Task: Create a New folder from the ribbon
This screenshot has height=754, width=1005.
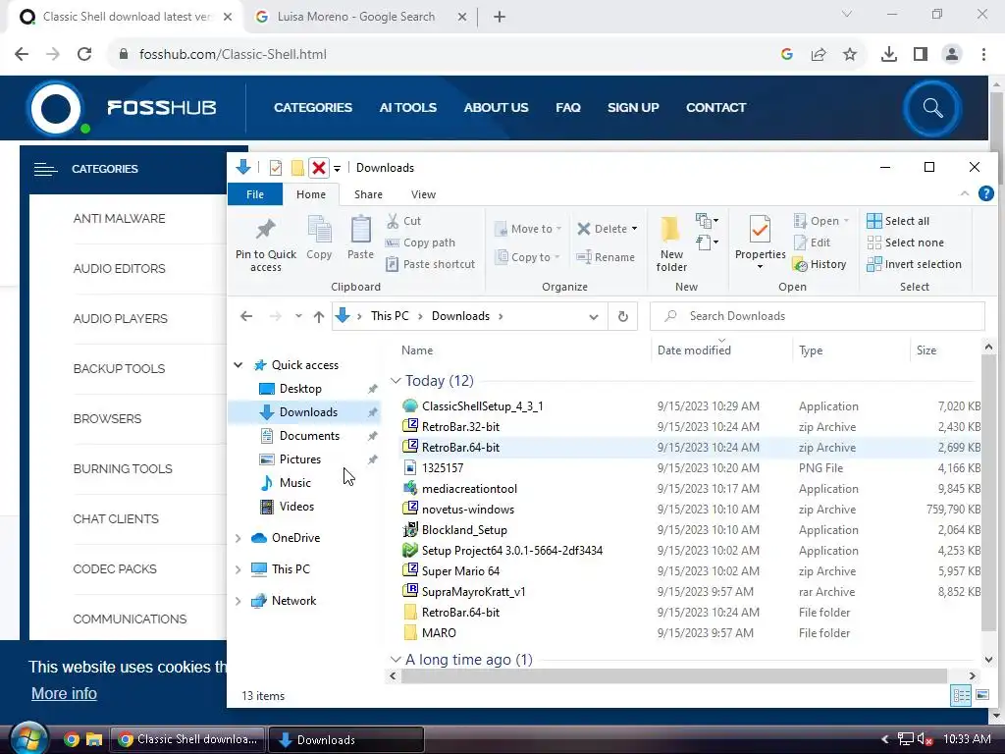Action: (x=670, y=244)
